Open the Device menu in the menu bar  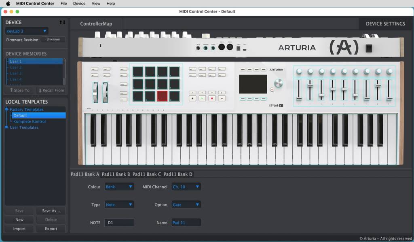coord(79,3)
